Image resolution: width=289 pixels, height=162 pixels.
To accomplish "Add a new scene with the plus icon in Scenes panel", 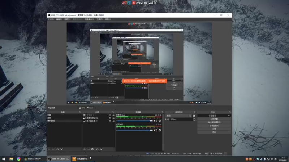I will pyautogui.click(x=49, y=149).
